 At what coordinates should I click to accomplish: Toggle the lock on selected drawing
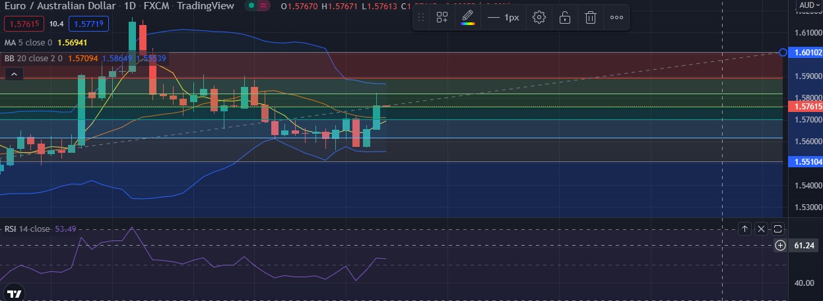(565, 18)
